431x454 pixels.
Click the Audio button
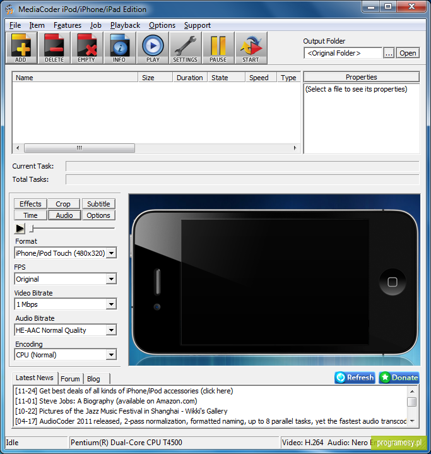[64, 215]
